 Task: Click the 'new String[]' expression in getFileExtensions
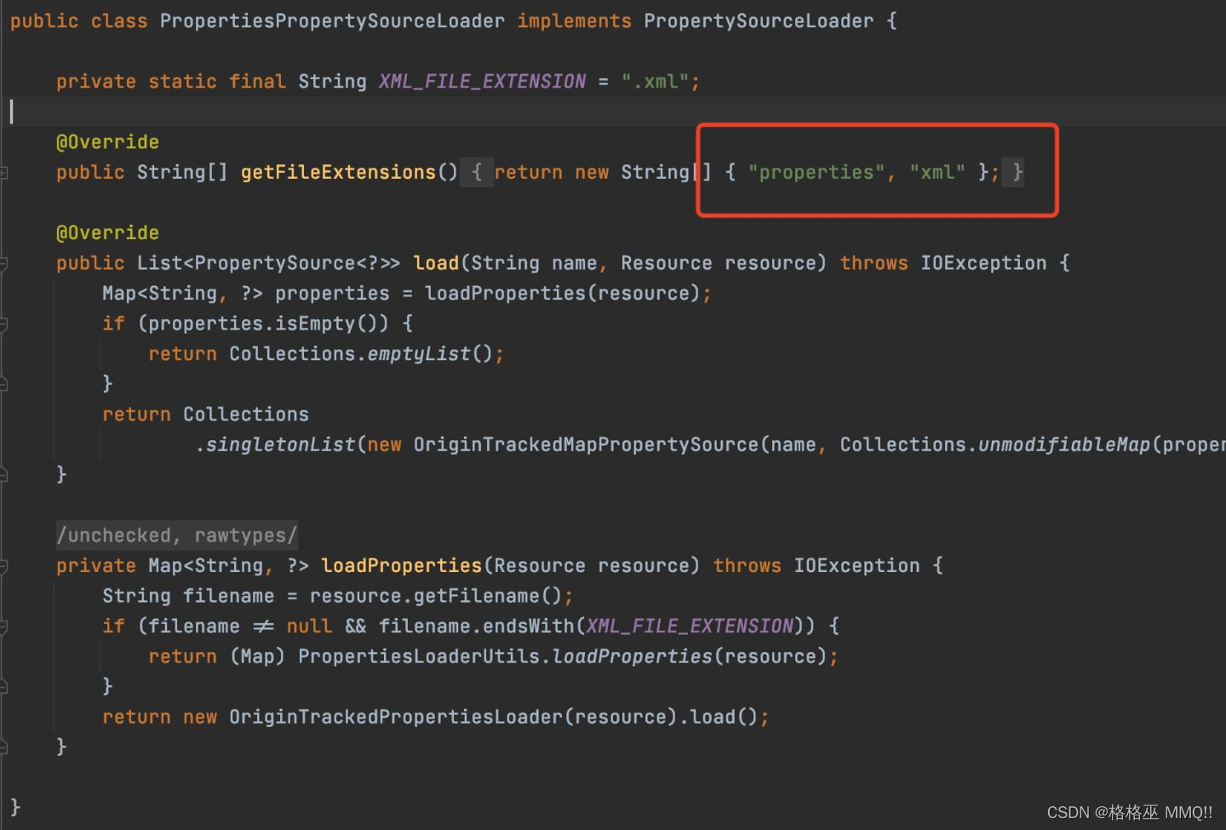point(643,173)
